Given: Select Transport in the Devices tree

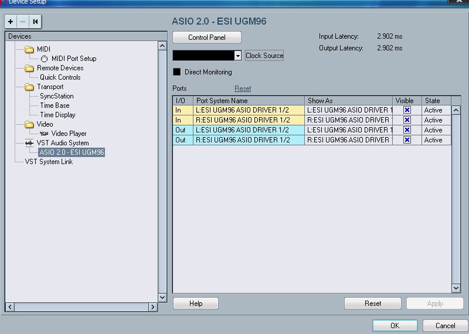Looking at the screenshot, I should (x=50, y=87).
